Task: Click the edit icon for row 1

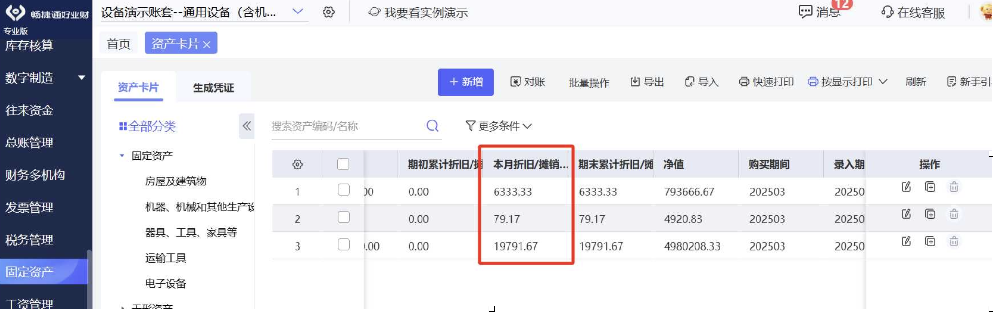Action: (906, 187)
